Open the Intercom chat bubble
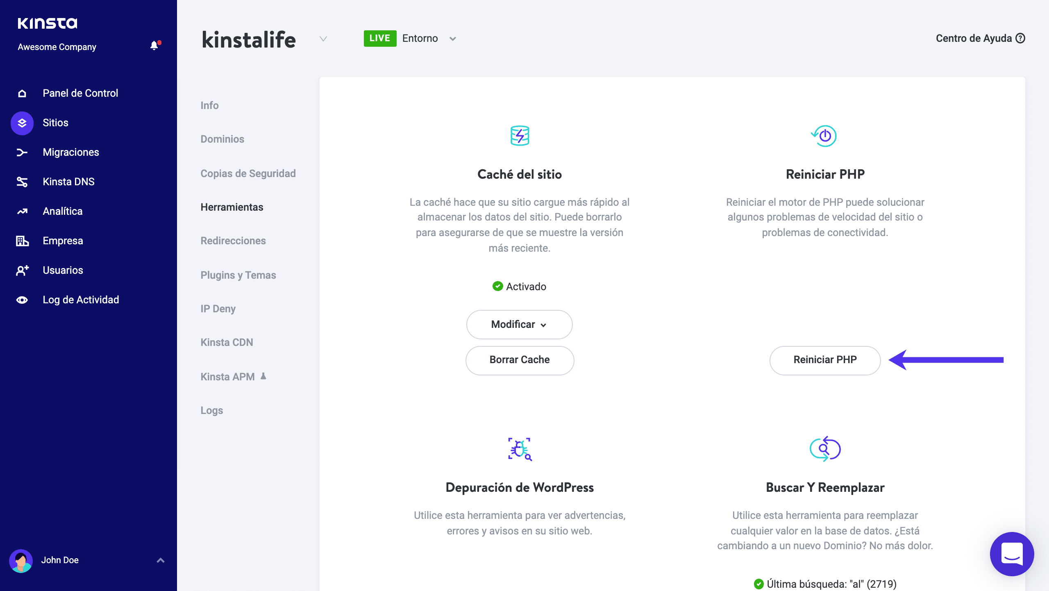Image resolution: width=1049 pixels, height=591 pixels. tap(1012, 554)
